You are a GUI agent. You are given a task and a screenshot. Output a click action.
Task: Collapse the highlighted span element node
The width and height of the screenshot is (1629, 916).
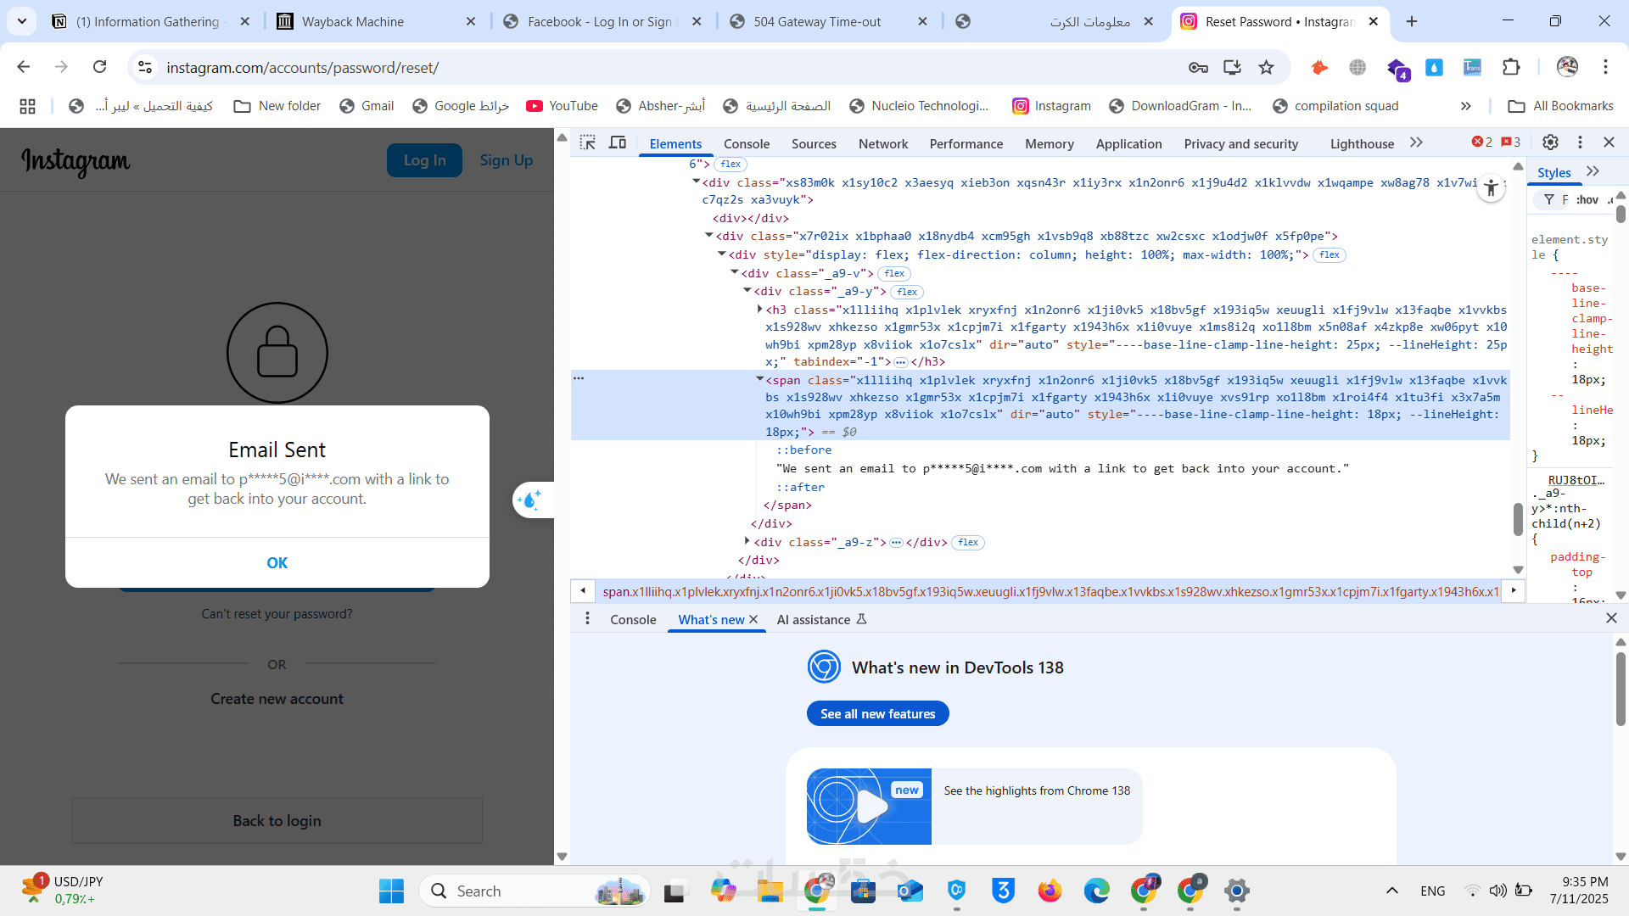point(759,379)
